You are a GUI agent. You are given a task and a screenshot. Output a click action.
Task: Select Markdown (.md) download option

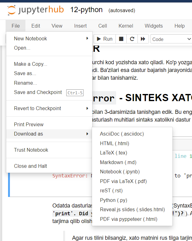(x=118, y=162)
